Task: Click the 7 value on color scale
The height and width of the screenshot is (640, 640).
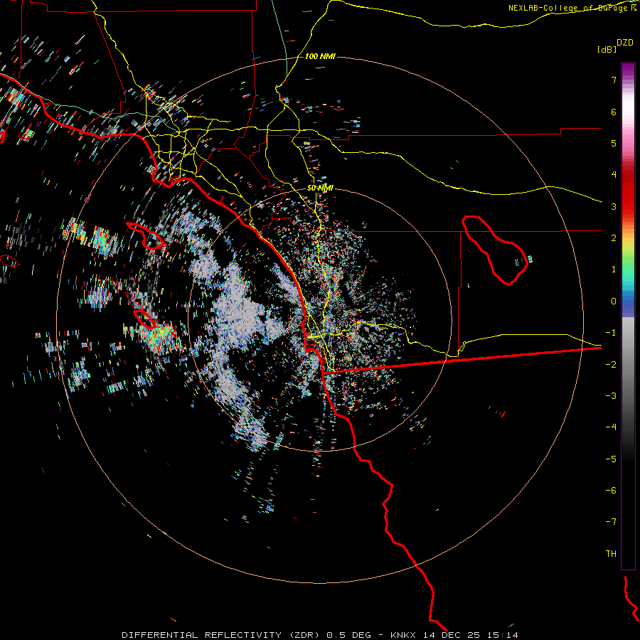Action: (614, 80)
